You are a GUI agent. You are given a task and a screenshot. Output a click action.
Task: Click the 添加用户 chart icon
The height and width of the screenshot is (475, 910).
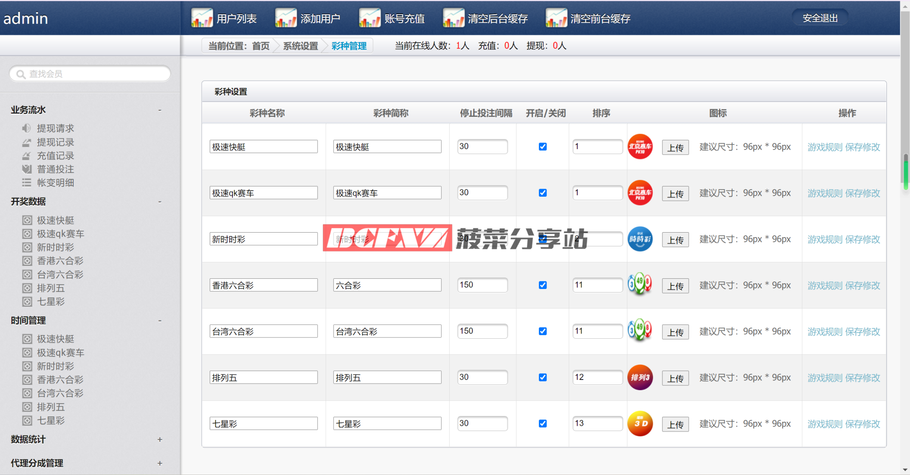pos(286,18)
